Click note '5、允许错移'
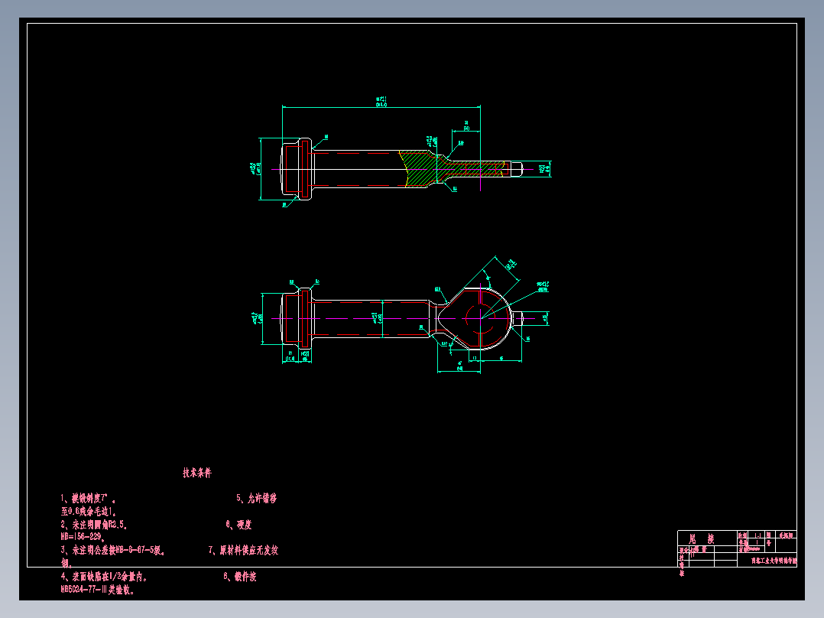 pos(257,498)
